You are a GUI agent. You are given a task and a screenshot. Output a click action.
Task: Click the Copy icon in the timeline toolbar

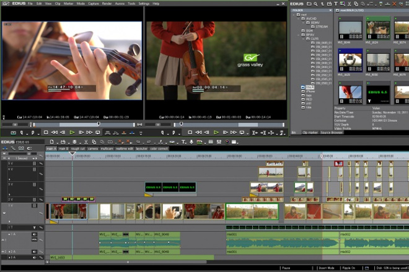pyautogui.click(x=94, y=142)
